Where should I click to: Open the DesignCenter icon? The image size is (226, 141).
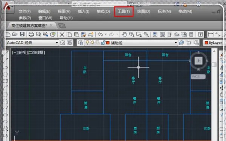pyautogui.click(x=162, y=34)
